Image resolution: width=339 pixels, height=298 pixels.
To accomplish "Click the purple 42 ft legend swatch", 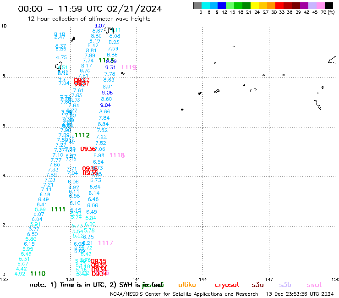I will pyautogui.click(x=304, y=6).
